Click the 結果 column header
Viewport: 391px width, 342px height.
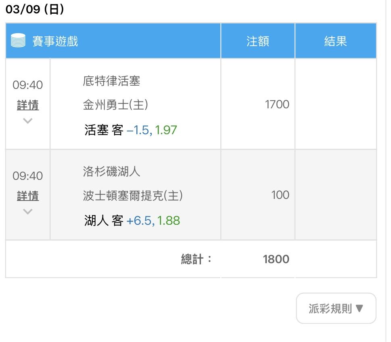point(335,41)
